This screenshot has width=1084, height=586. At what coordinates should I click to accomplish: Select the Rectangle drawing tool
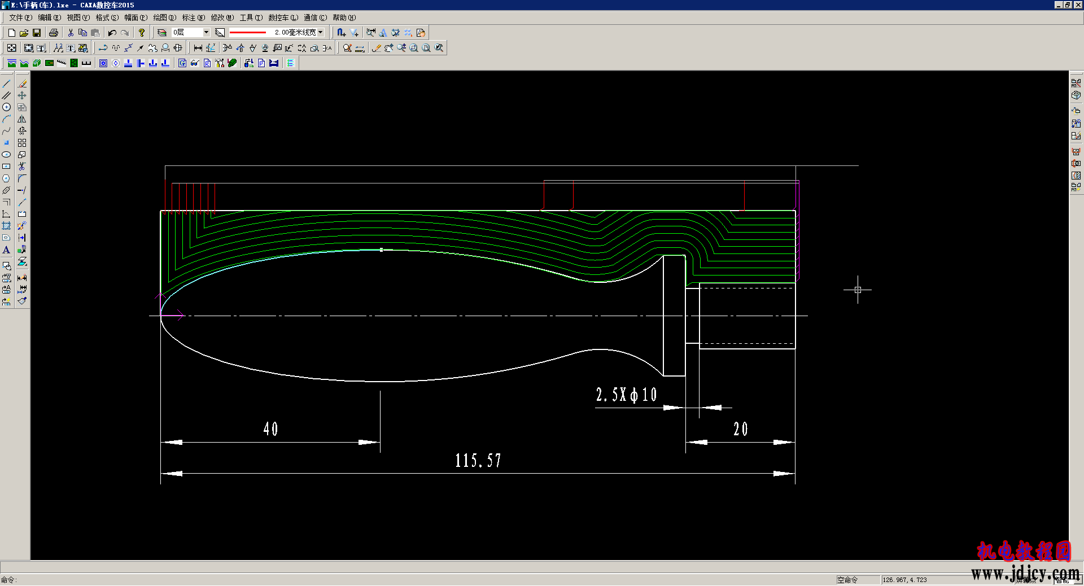pyautogui.click(x=7, y=167)
